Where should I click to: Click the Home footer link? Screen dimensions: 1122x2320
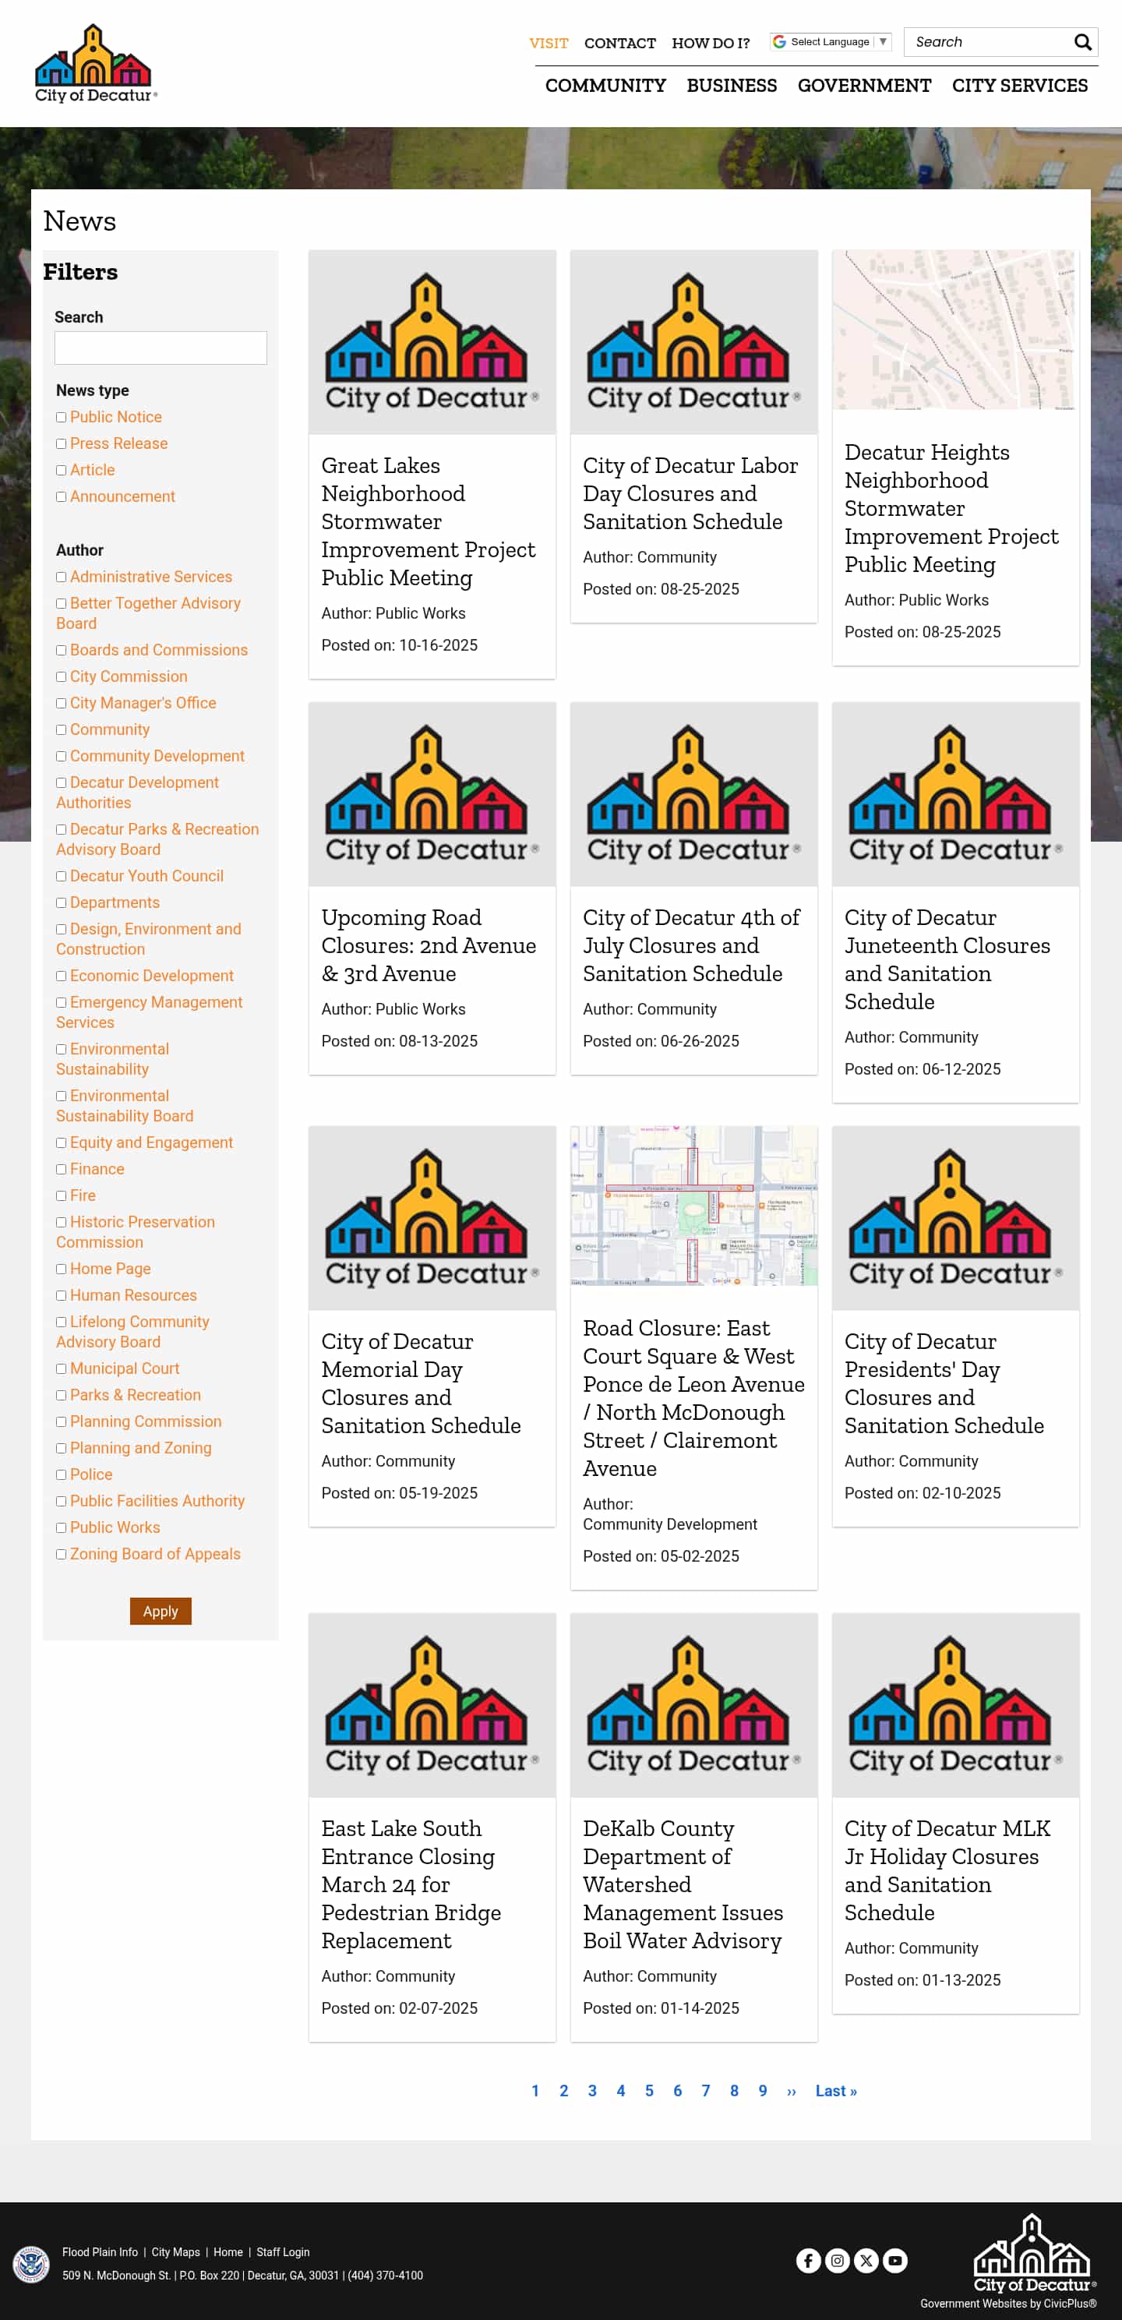coord(228,2252)
